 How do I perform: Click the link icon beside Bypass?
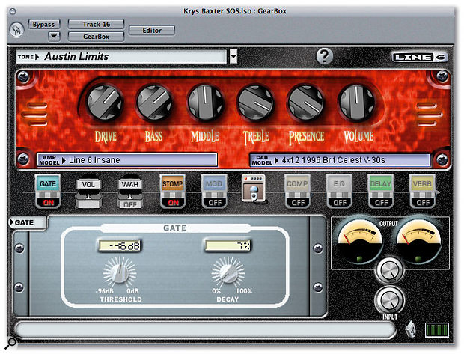[17, 30]
